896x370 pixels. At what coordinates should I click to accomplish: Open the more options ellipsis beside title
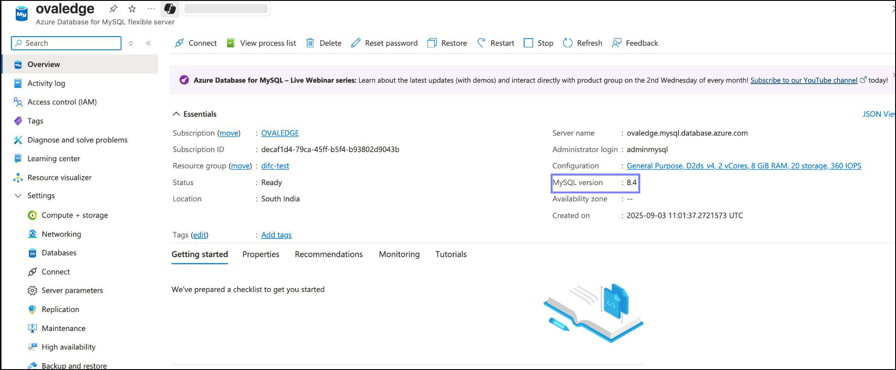(x=151, y=9)
